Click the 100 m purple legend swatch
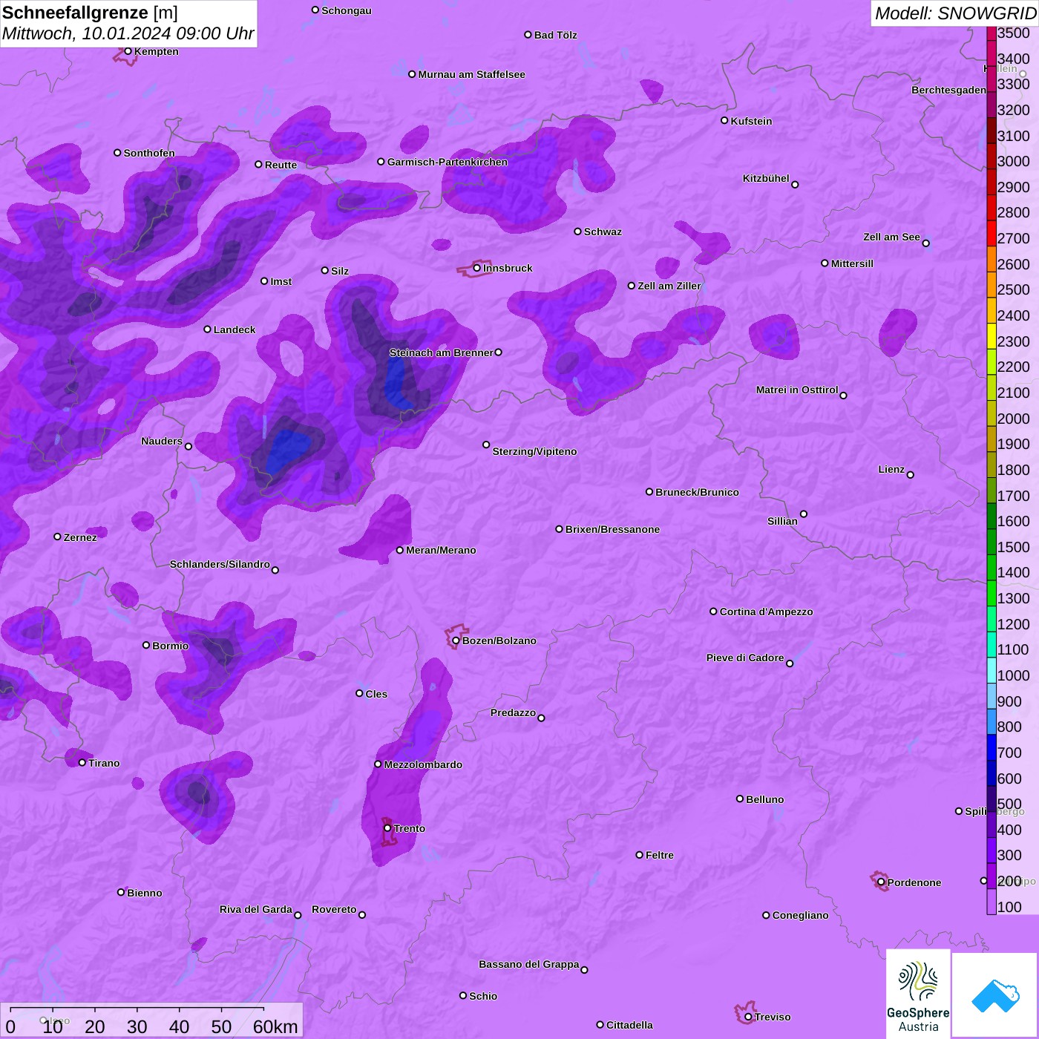The height and width of the screenshot is (1039, 1039). (x=992, y=901)
